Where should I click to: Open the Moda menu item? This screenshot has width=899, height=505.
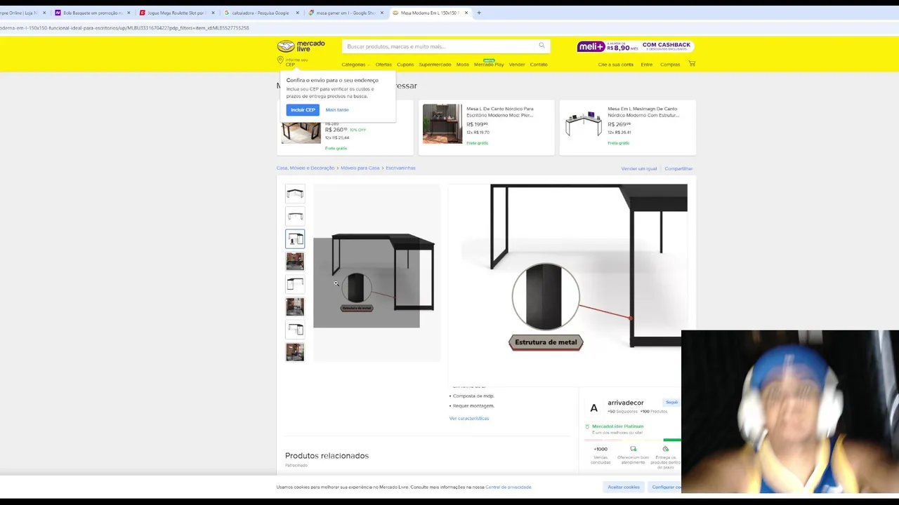pyautogui.click(x=462, y=65)
